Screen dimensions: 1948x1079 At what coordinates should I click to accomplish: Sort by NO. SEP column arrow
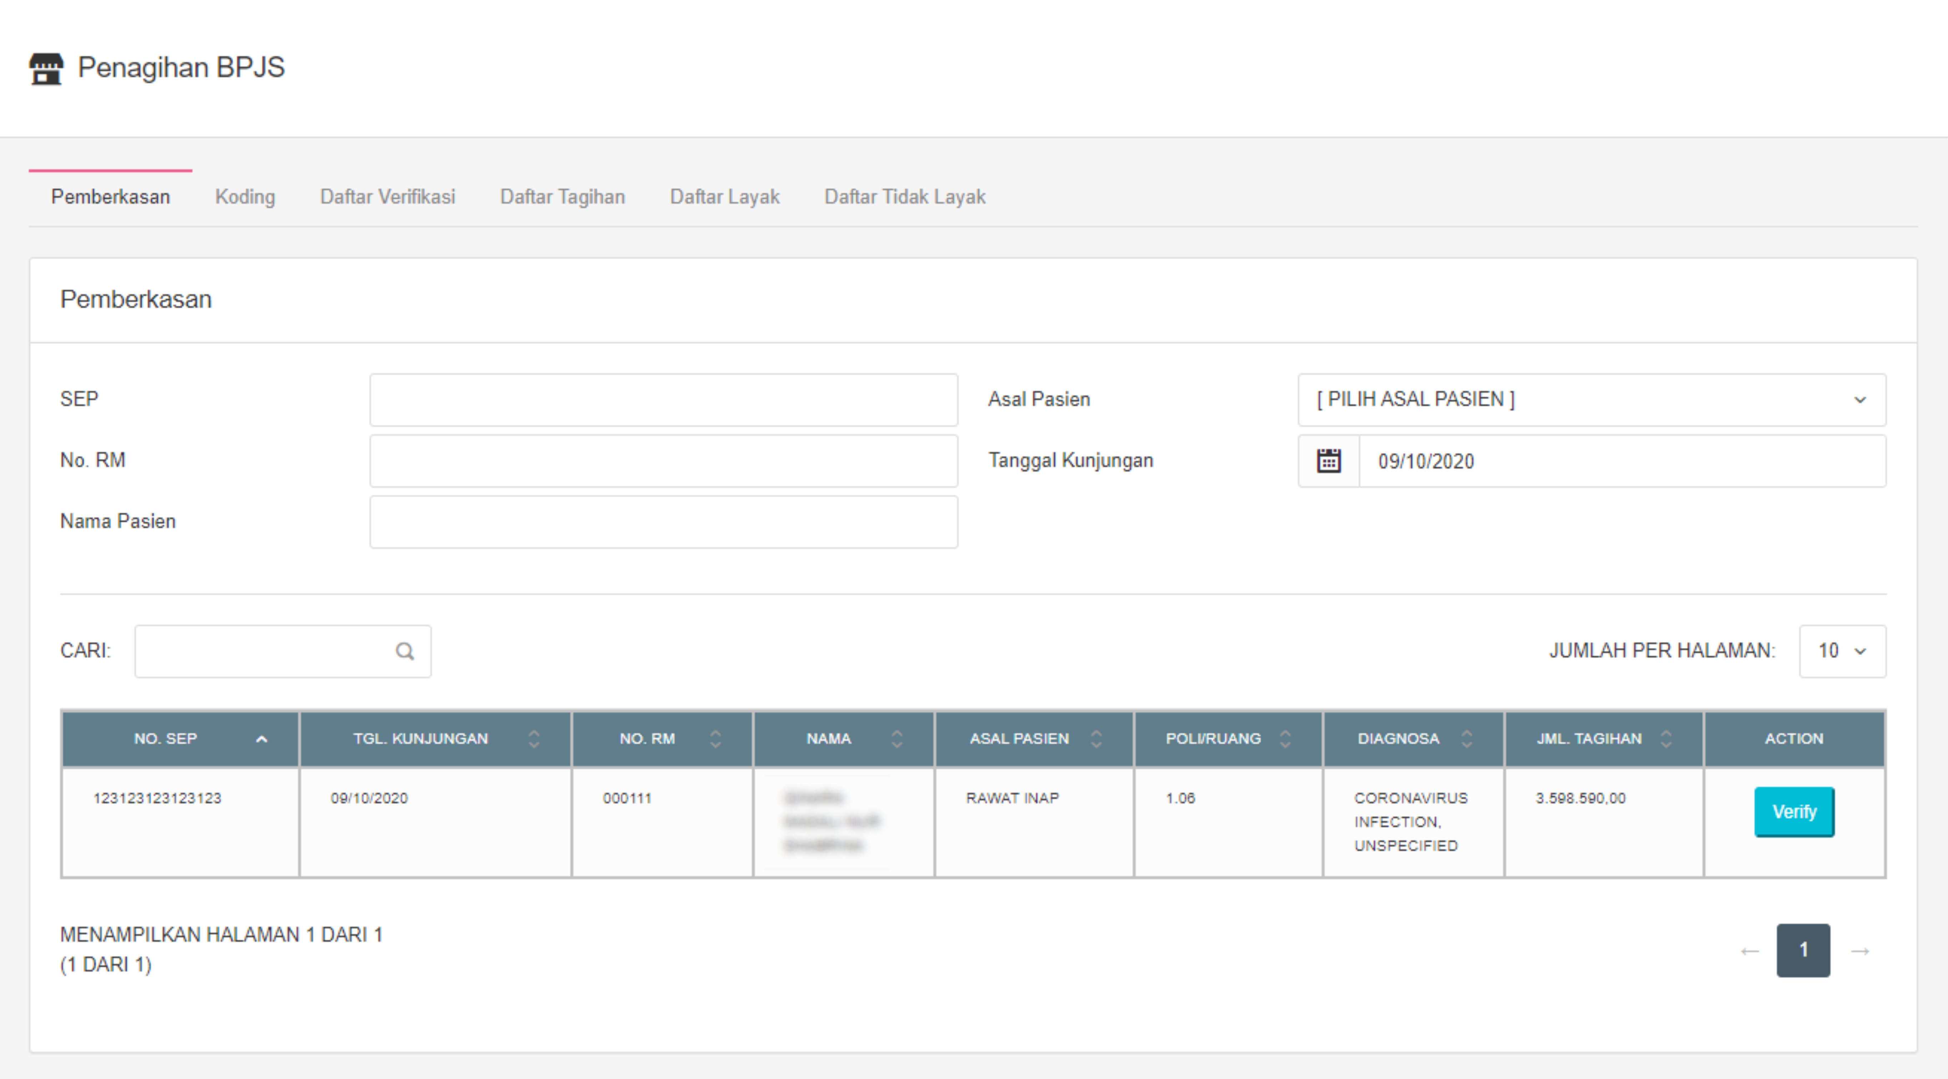click(x=262, y=739)
